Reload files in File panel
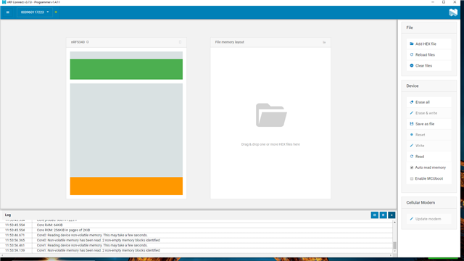The height and width of the screenshot is (261, 464). 428,55
